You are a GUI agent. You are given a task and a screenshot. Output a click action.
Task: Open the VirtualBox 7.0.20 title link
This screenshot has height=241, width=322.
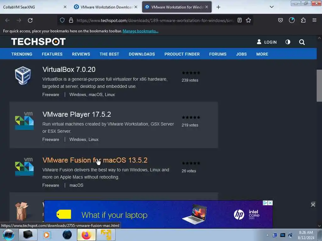69,69
